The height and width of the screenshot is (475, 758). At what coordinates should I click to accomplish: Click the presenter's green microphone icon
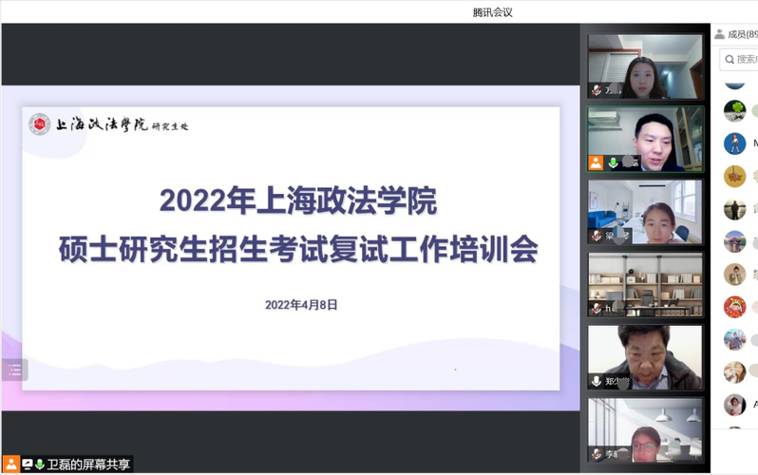(x=40, y=465)
